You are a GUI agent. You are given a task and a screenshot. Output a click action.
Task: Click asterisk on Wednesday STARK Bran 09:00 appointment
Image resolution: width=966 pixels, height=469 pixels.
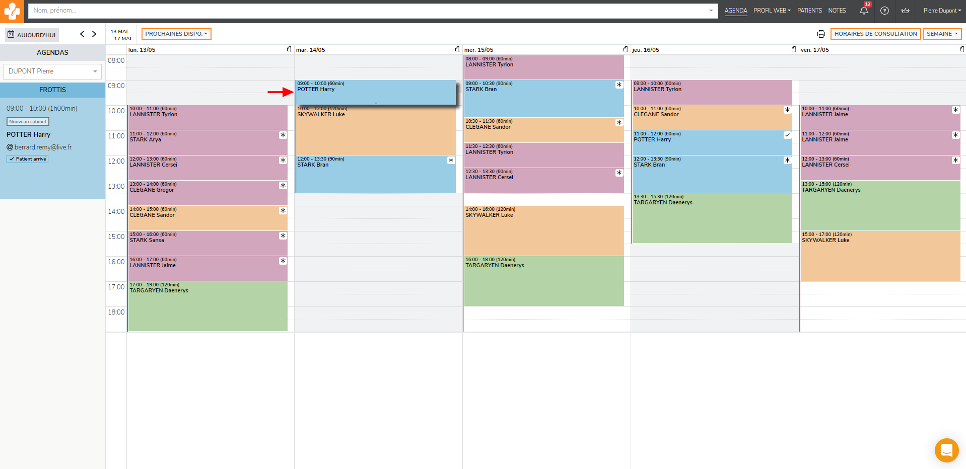click(x=619, y=85)
